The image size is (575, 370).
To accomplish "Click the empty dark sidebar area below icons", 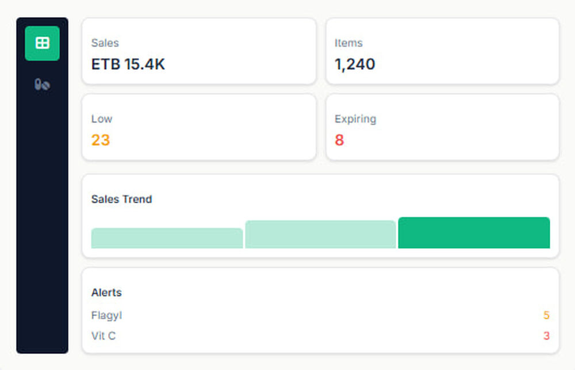I will 42,230.
